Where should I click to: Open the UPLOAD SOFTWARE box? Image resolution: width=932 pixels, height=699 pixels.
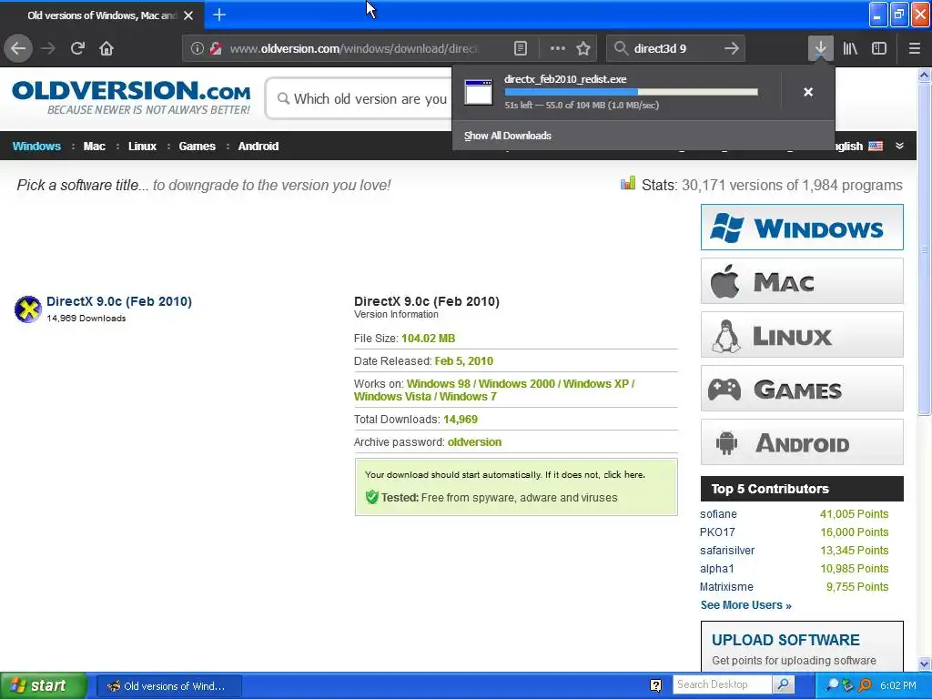(x=802, y=646)
